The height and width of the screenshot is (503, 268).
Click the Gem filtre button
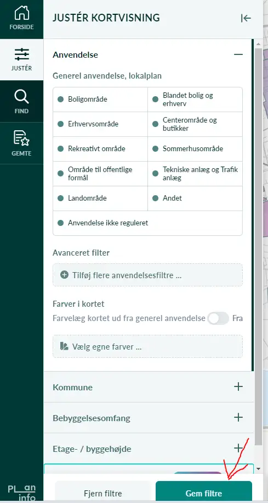tap(204, 493)
